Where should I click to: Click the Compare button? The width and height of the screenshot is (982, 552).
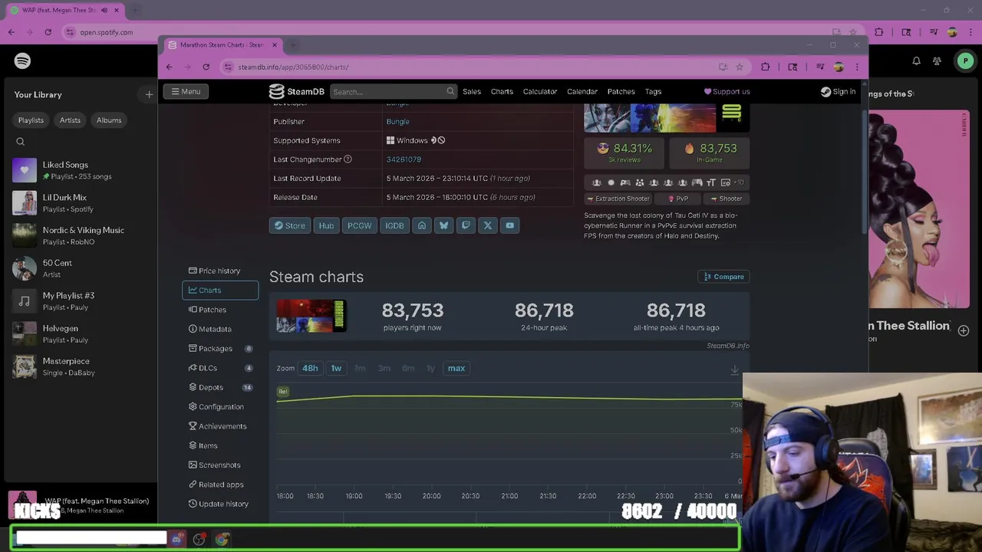[723, 277]
